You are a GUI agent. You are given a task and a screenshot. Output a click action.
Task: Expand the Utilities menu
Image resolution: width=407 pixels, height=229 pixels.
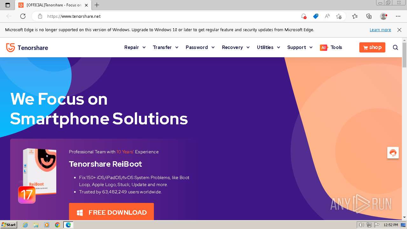click(269, 47)
